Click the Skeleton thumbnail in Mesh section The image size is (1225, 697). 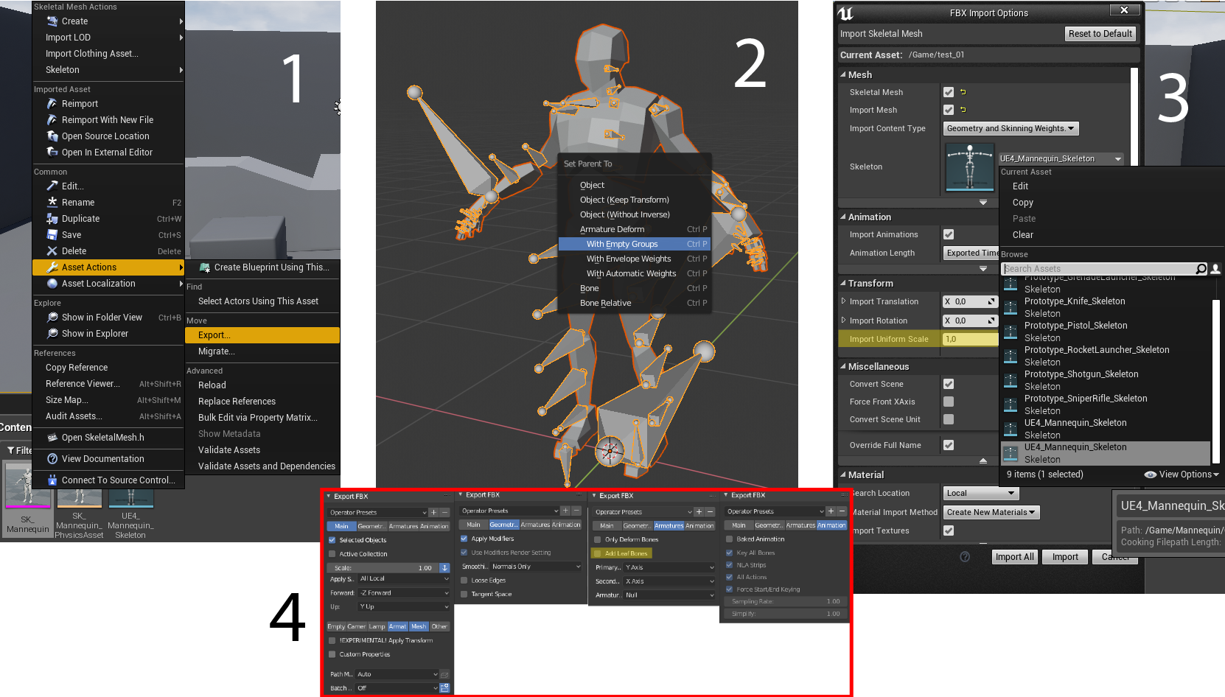tap(969, 167)
